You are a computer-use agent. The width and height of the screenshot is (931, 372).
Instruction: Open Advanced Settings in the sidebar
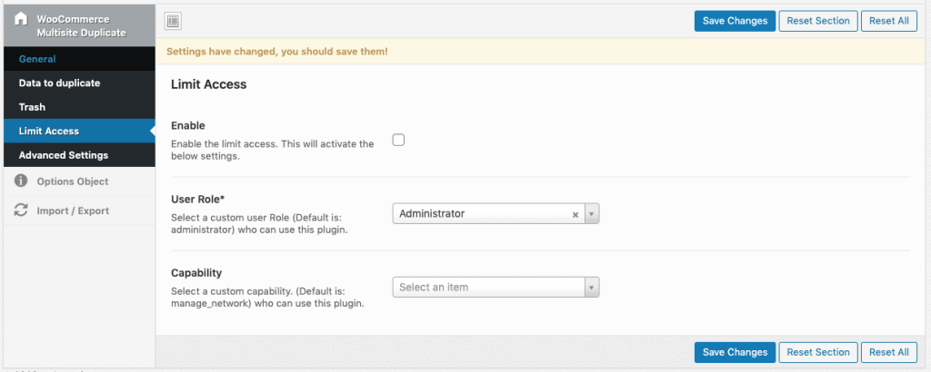click(x=64, y=155)
